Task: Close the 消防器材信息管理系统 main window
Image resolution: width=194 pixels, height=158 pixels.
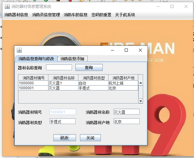Action: (186, 6)
